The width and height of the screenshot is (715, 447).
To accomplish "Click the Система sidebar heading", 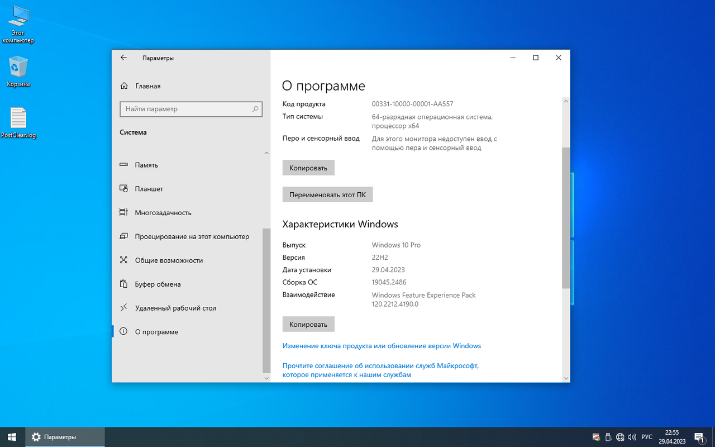I will tap(134, 132).
